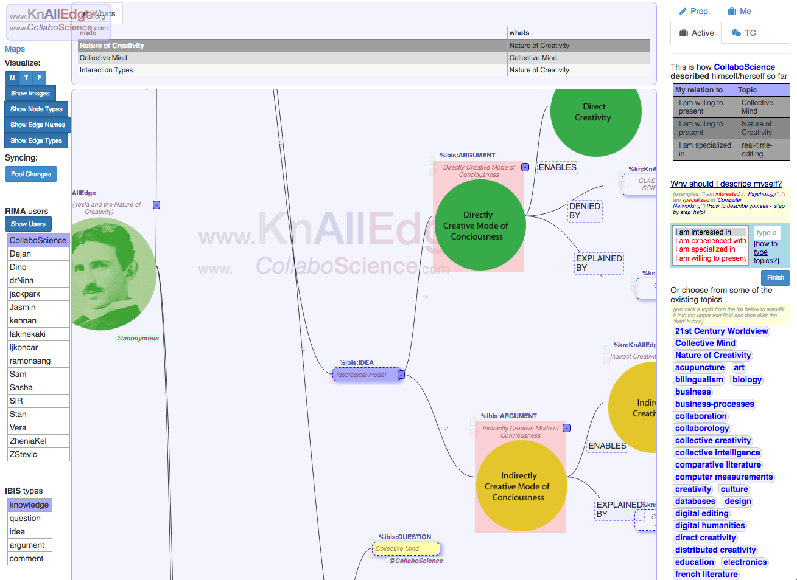
Task: Click the green Directly Creative Mode of Consciousness node
Action: tap(479, 226)
